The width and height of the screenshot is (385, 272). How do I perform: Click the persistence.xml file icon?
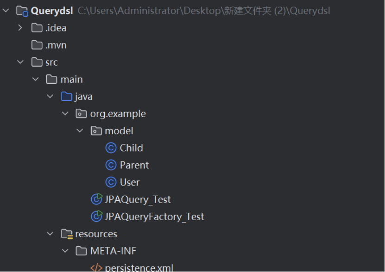(96, 268)
